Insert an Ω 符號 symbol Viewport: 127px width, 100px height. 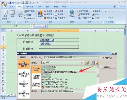(x=95, y=18)
